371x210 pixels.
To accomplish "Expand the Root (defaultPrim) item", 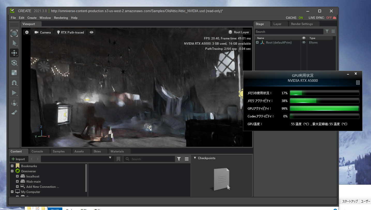I will click(x=257, y=42).
